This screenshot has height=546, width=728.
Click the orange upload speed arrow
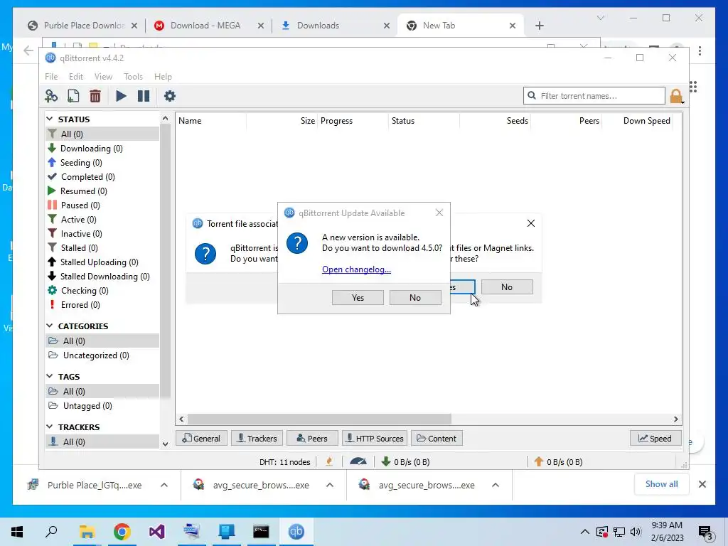coord(539,461)
